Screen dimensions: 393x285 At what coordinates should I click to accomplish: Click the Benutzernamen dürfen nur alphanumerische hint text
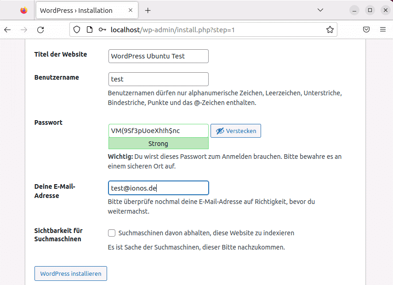tap(225, 98)
